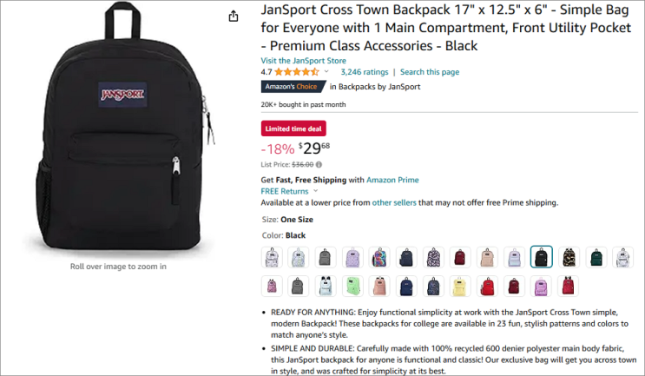The width and height of the screenshot is (645, 376).
Task: Open the Amazon Prime link
Action: 392,180
